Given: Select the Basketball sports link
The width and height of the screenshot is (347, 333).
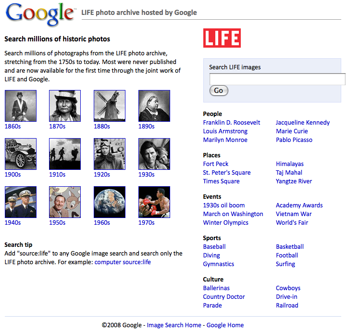Looking at the screenshot, I should coord(290,247).
